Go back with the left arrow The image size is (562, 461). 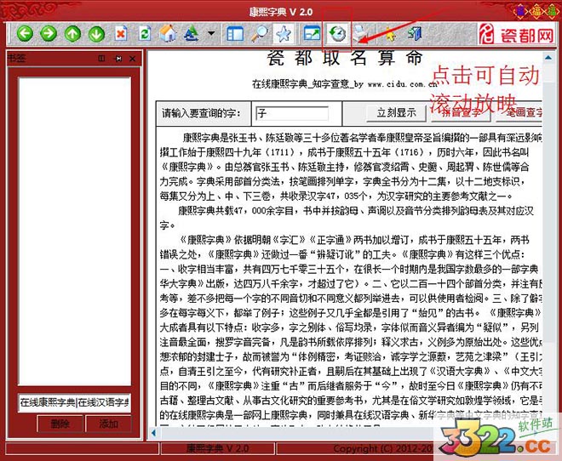(x=25, y=34)
